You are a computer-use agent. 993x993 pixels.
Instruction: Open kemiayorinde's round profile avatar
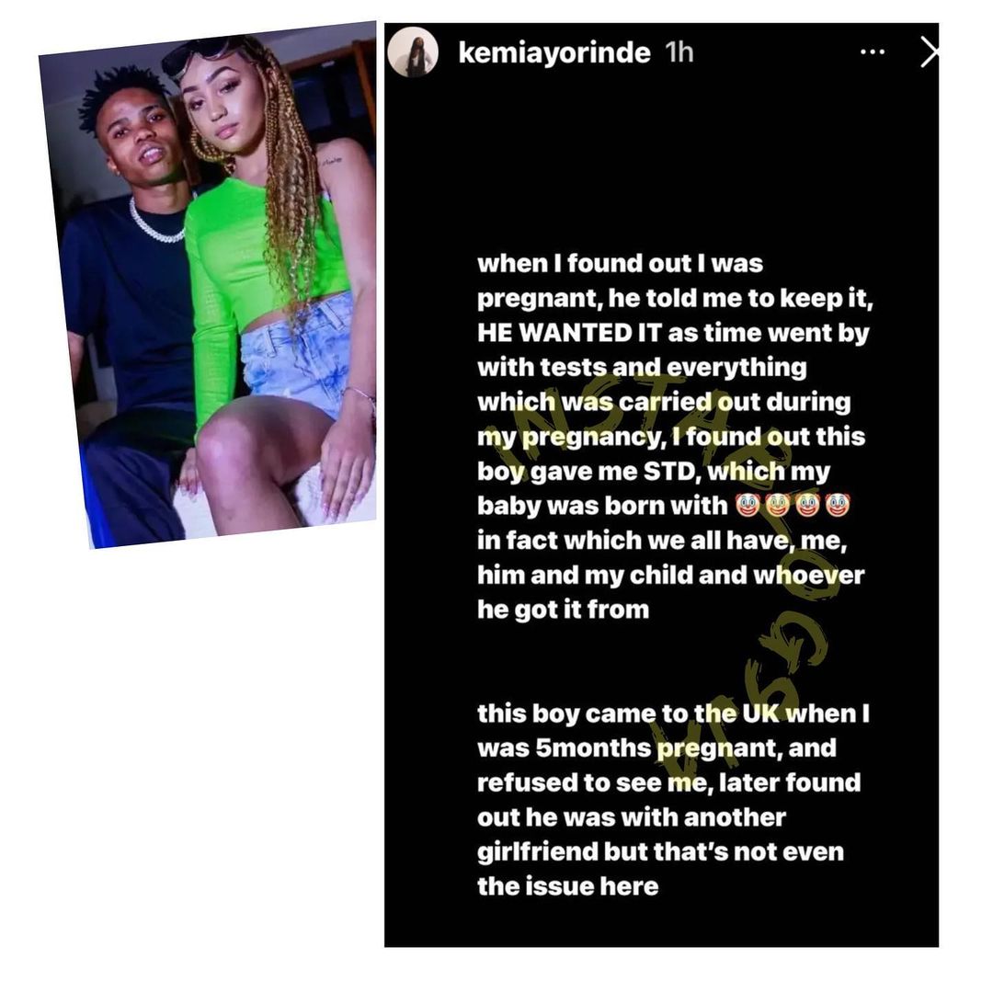(413, 51)
